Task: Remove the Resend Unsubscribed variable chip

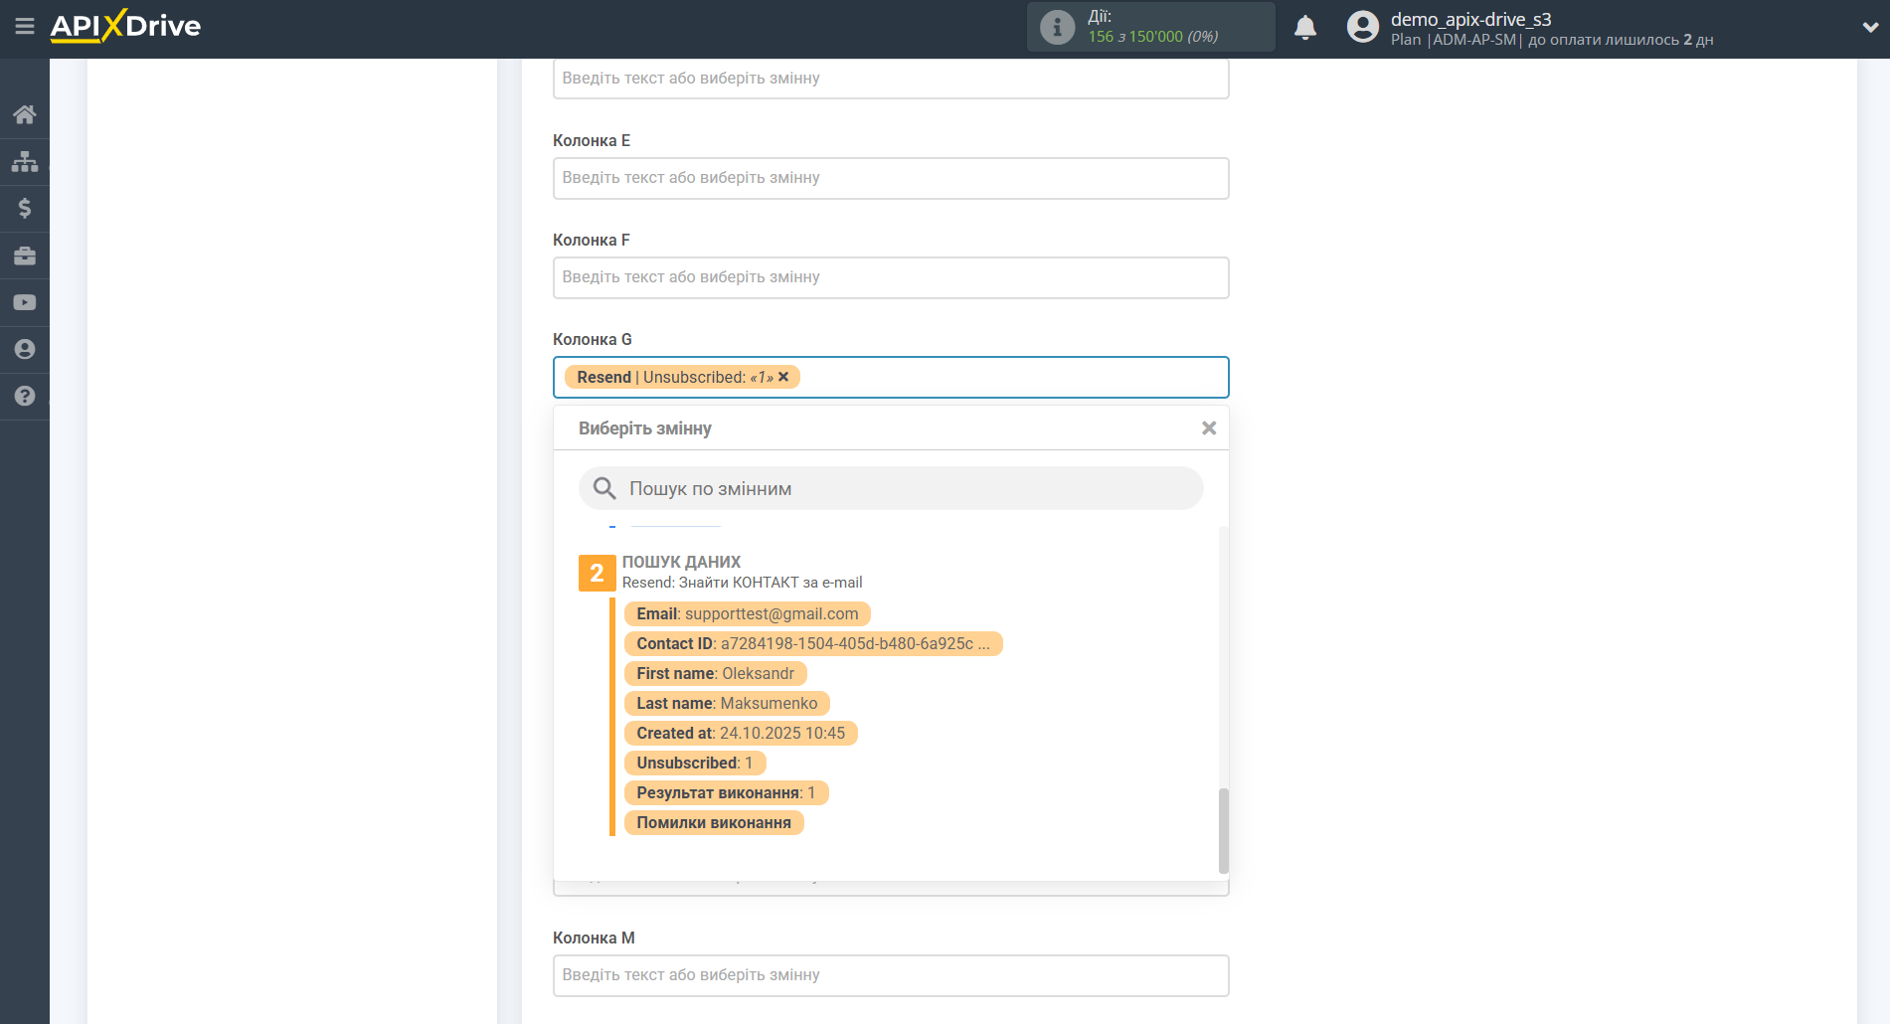Action: [783, 377]
